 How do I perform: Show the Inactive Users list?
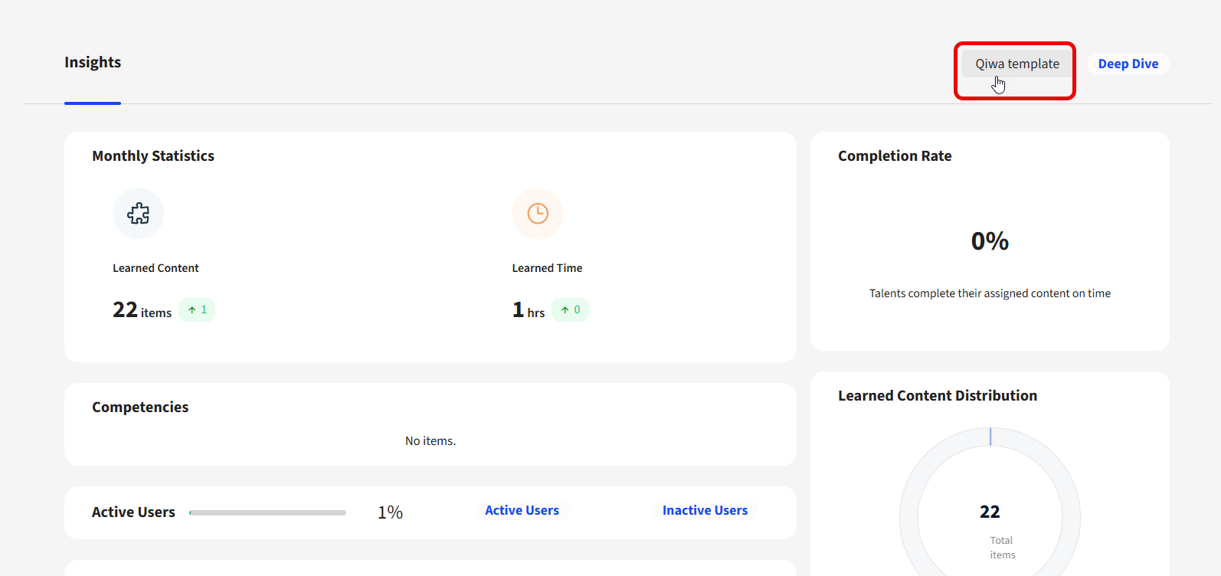[705, 511]
